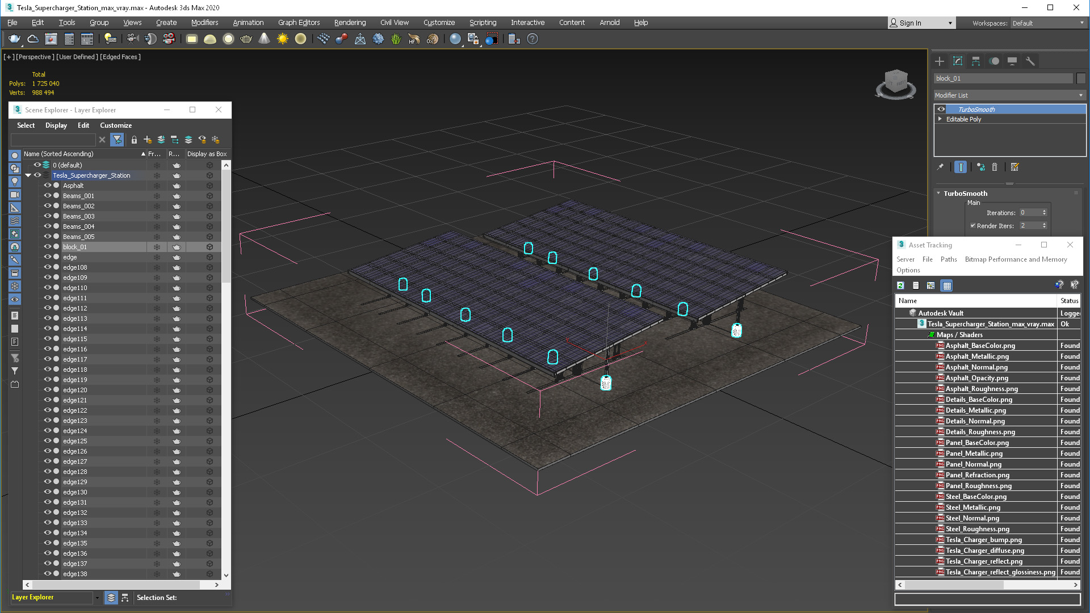Click the Perspective viewport label
This screenshot has width=1090, height=613.
tap(35, 57)
